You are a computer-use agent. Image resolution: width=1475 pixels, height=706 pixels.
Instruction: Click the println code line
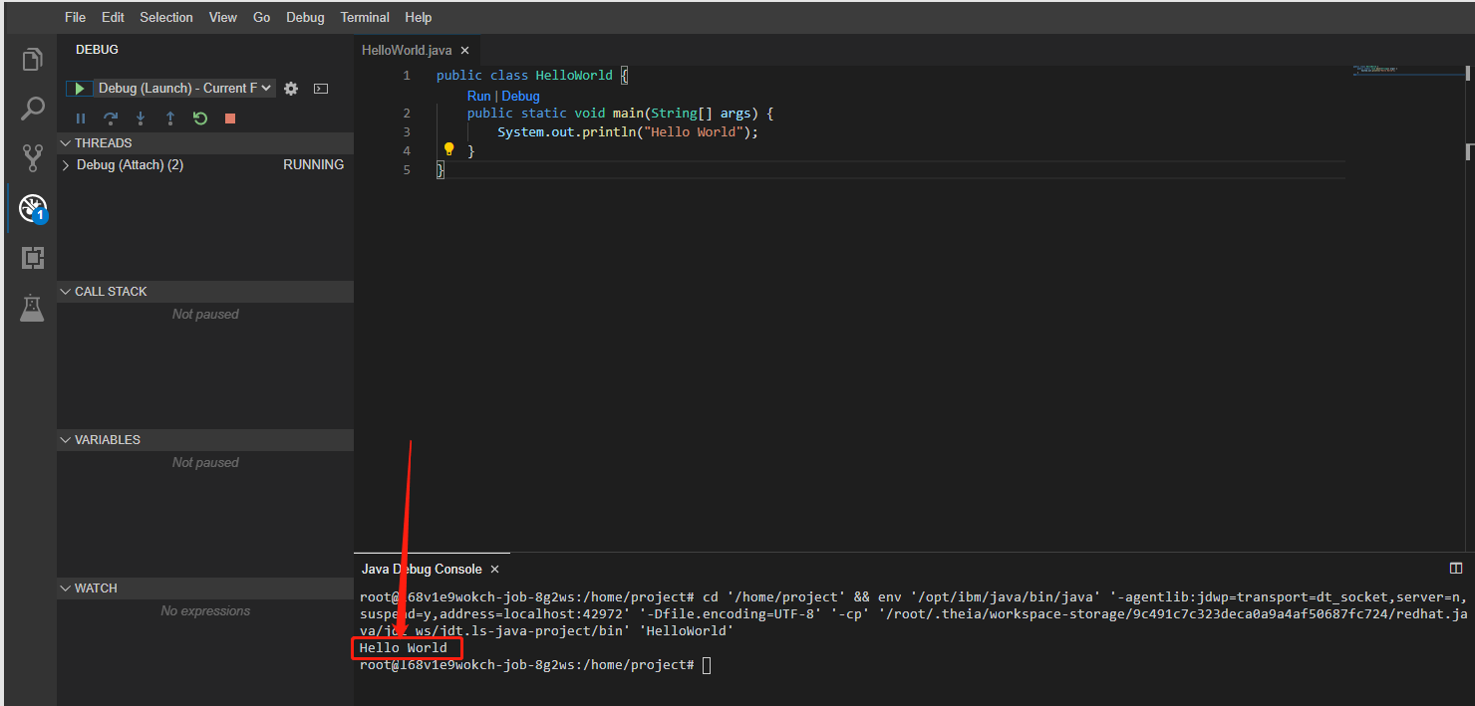[628, 131]
